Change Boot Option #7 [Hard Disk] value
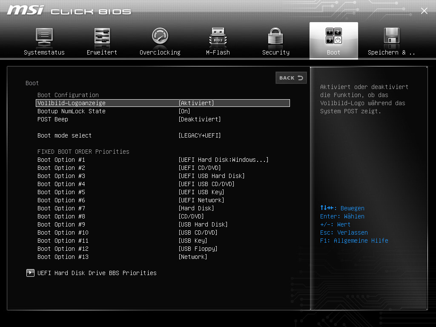The image size is (436, 327). [196, 208]
